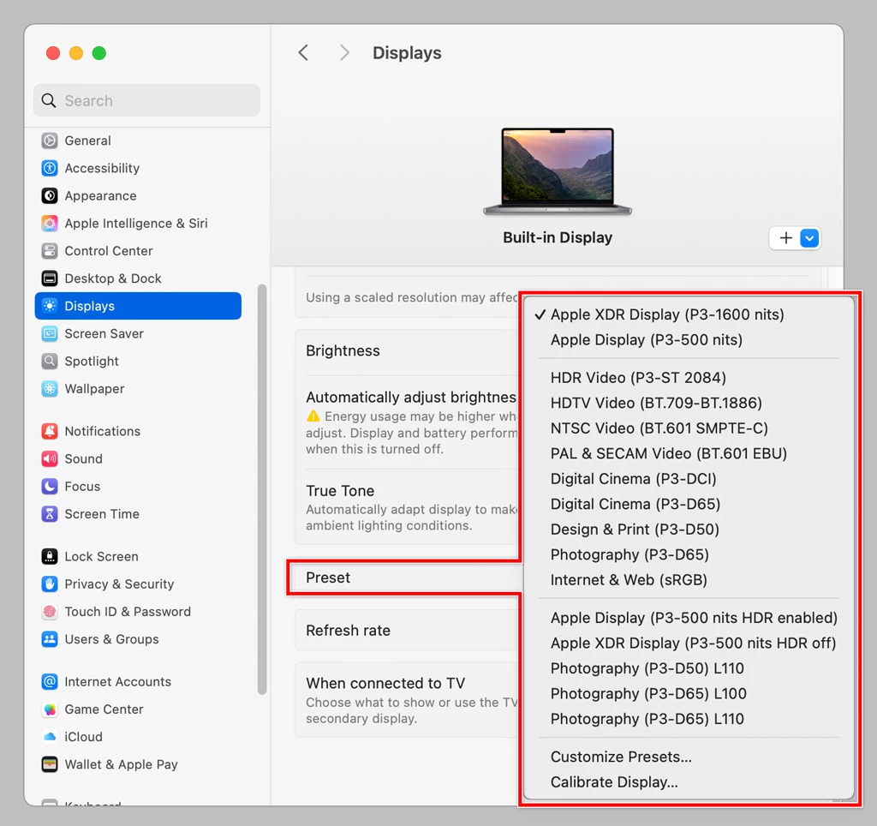The height and width of the screenshot is (826, 877).
Task: Select Game Center icon in sidebar
Action: tap(50, 709)
